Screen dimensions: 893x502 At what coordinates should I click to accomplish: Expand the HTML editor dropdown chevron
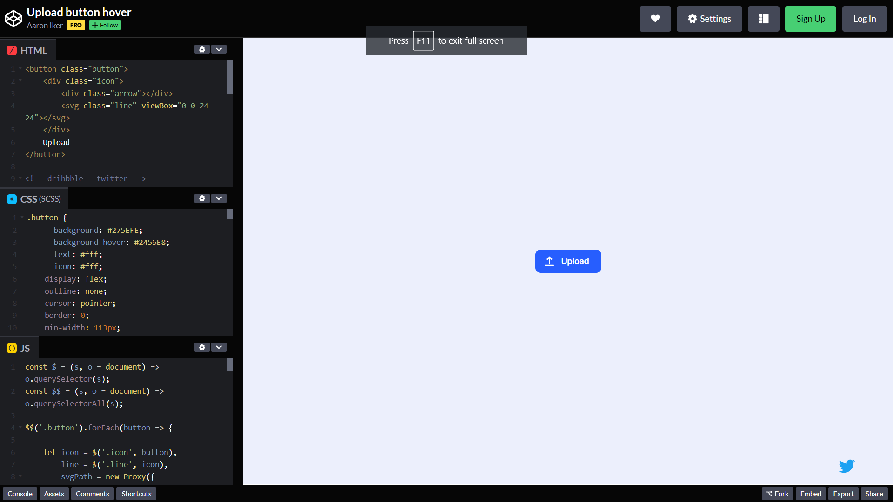(219, 49)
